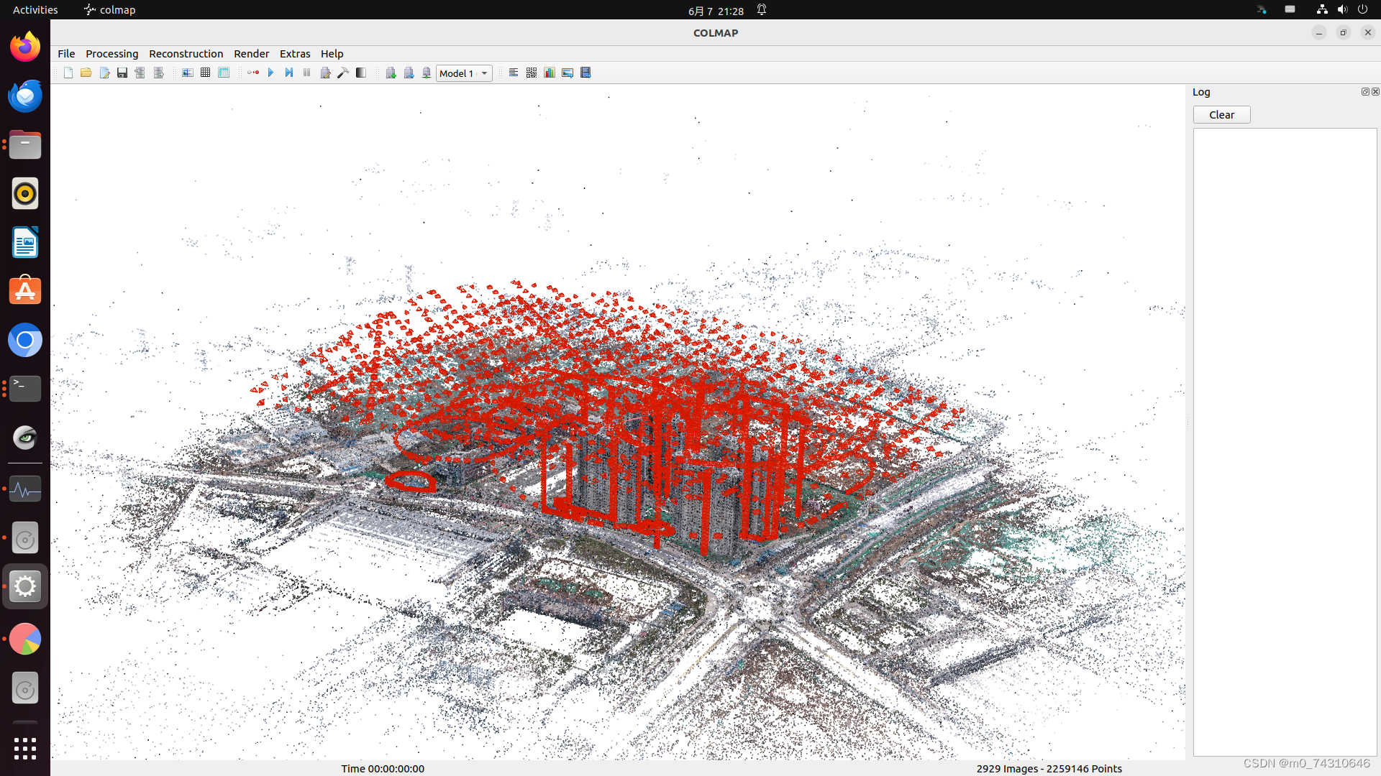Show model statistics bar chart icon
This screenshot has width=1381, height=776.
pos(550,73)
